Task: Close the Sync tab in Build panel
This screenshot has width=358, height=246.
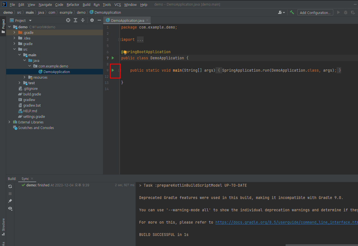Action: pos(32,179)
